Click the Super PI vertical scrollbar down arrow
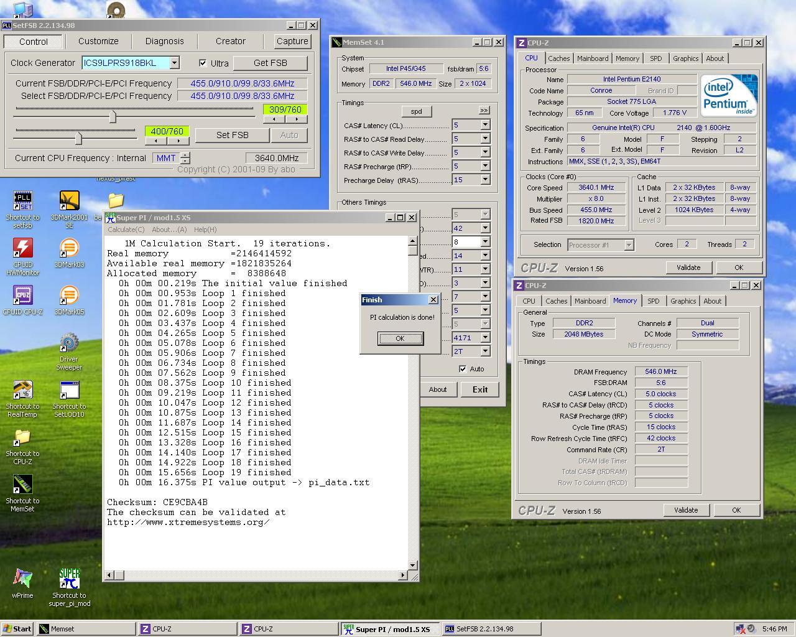 point(412,565)
